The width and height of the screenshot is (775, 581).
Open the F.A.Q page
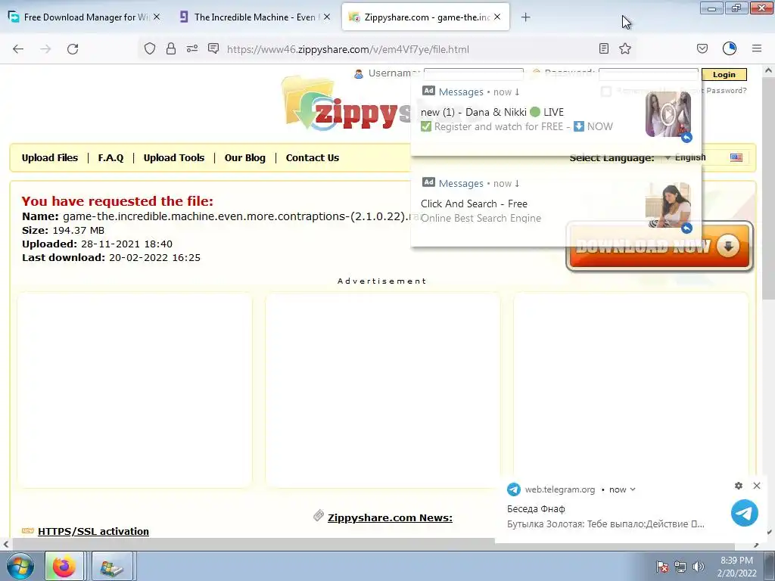tap(110, 158)
